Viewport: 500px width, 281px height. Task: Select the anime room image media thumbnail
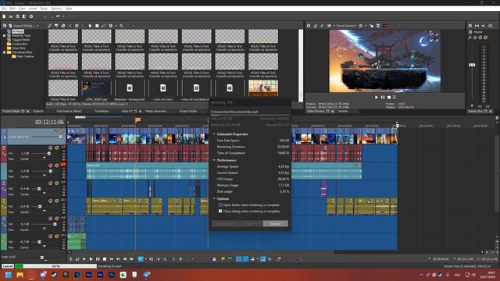click(263, 88)
